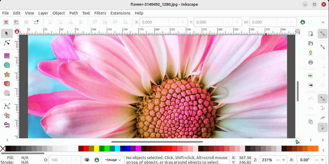Viewport: 329px width, 164px height.
Task: Open the Filters menu
Action: click(x=100, y=13)
